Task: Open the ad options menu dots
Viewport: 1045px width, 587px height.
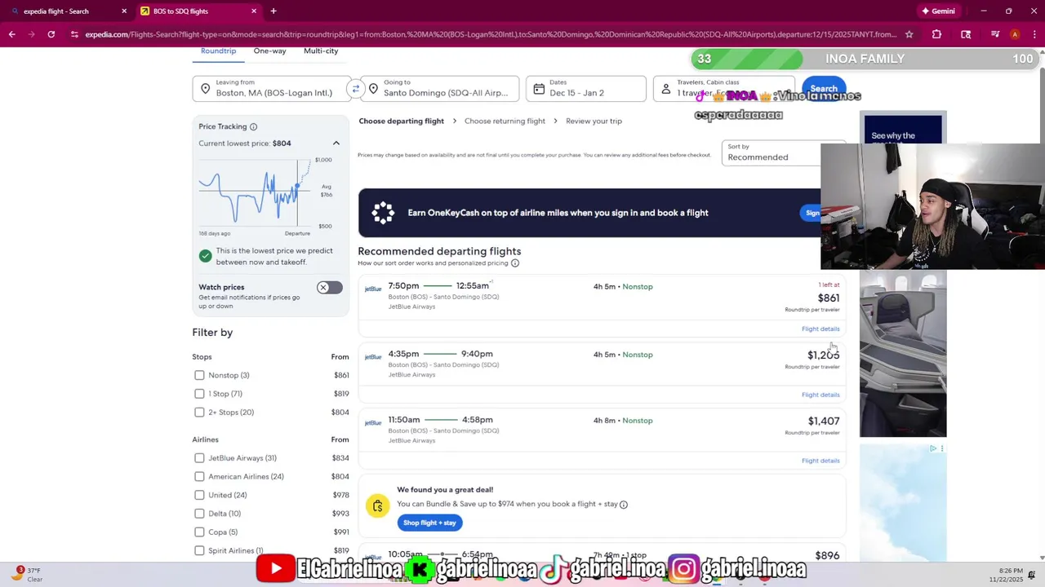Action: [x=942, y=448]
